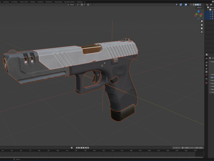Image resolution: width=214 pixels, height=161 pixels.
Task: Play the animation forward
Action: [83, 148]
